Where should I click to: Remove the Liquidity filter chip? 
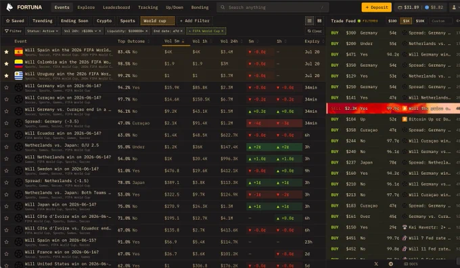146,31
